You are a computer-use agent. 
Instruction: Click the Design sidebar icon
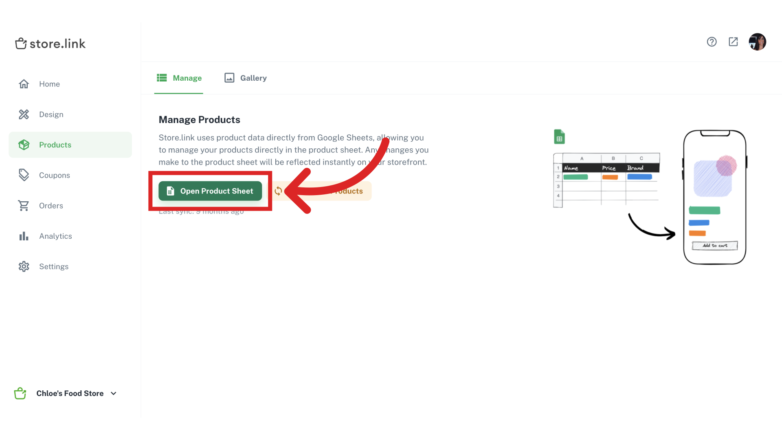[x=24, y=114]
